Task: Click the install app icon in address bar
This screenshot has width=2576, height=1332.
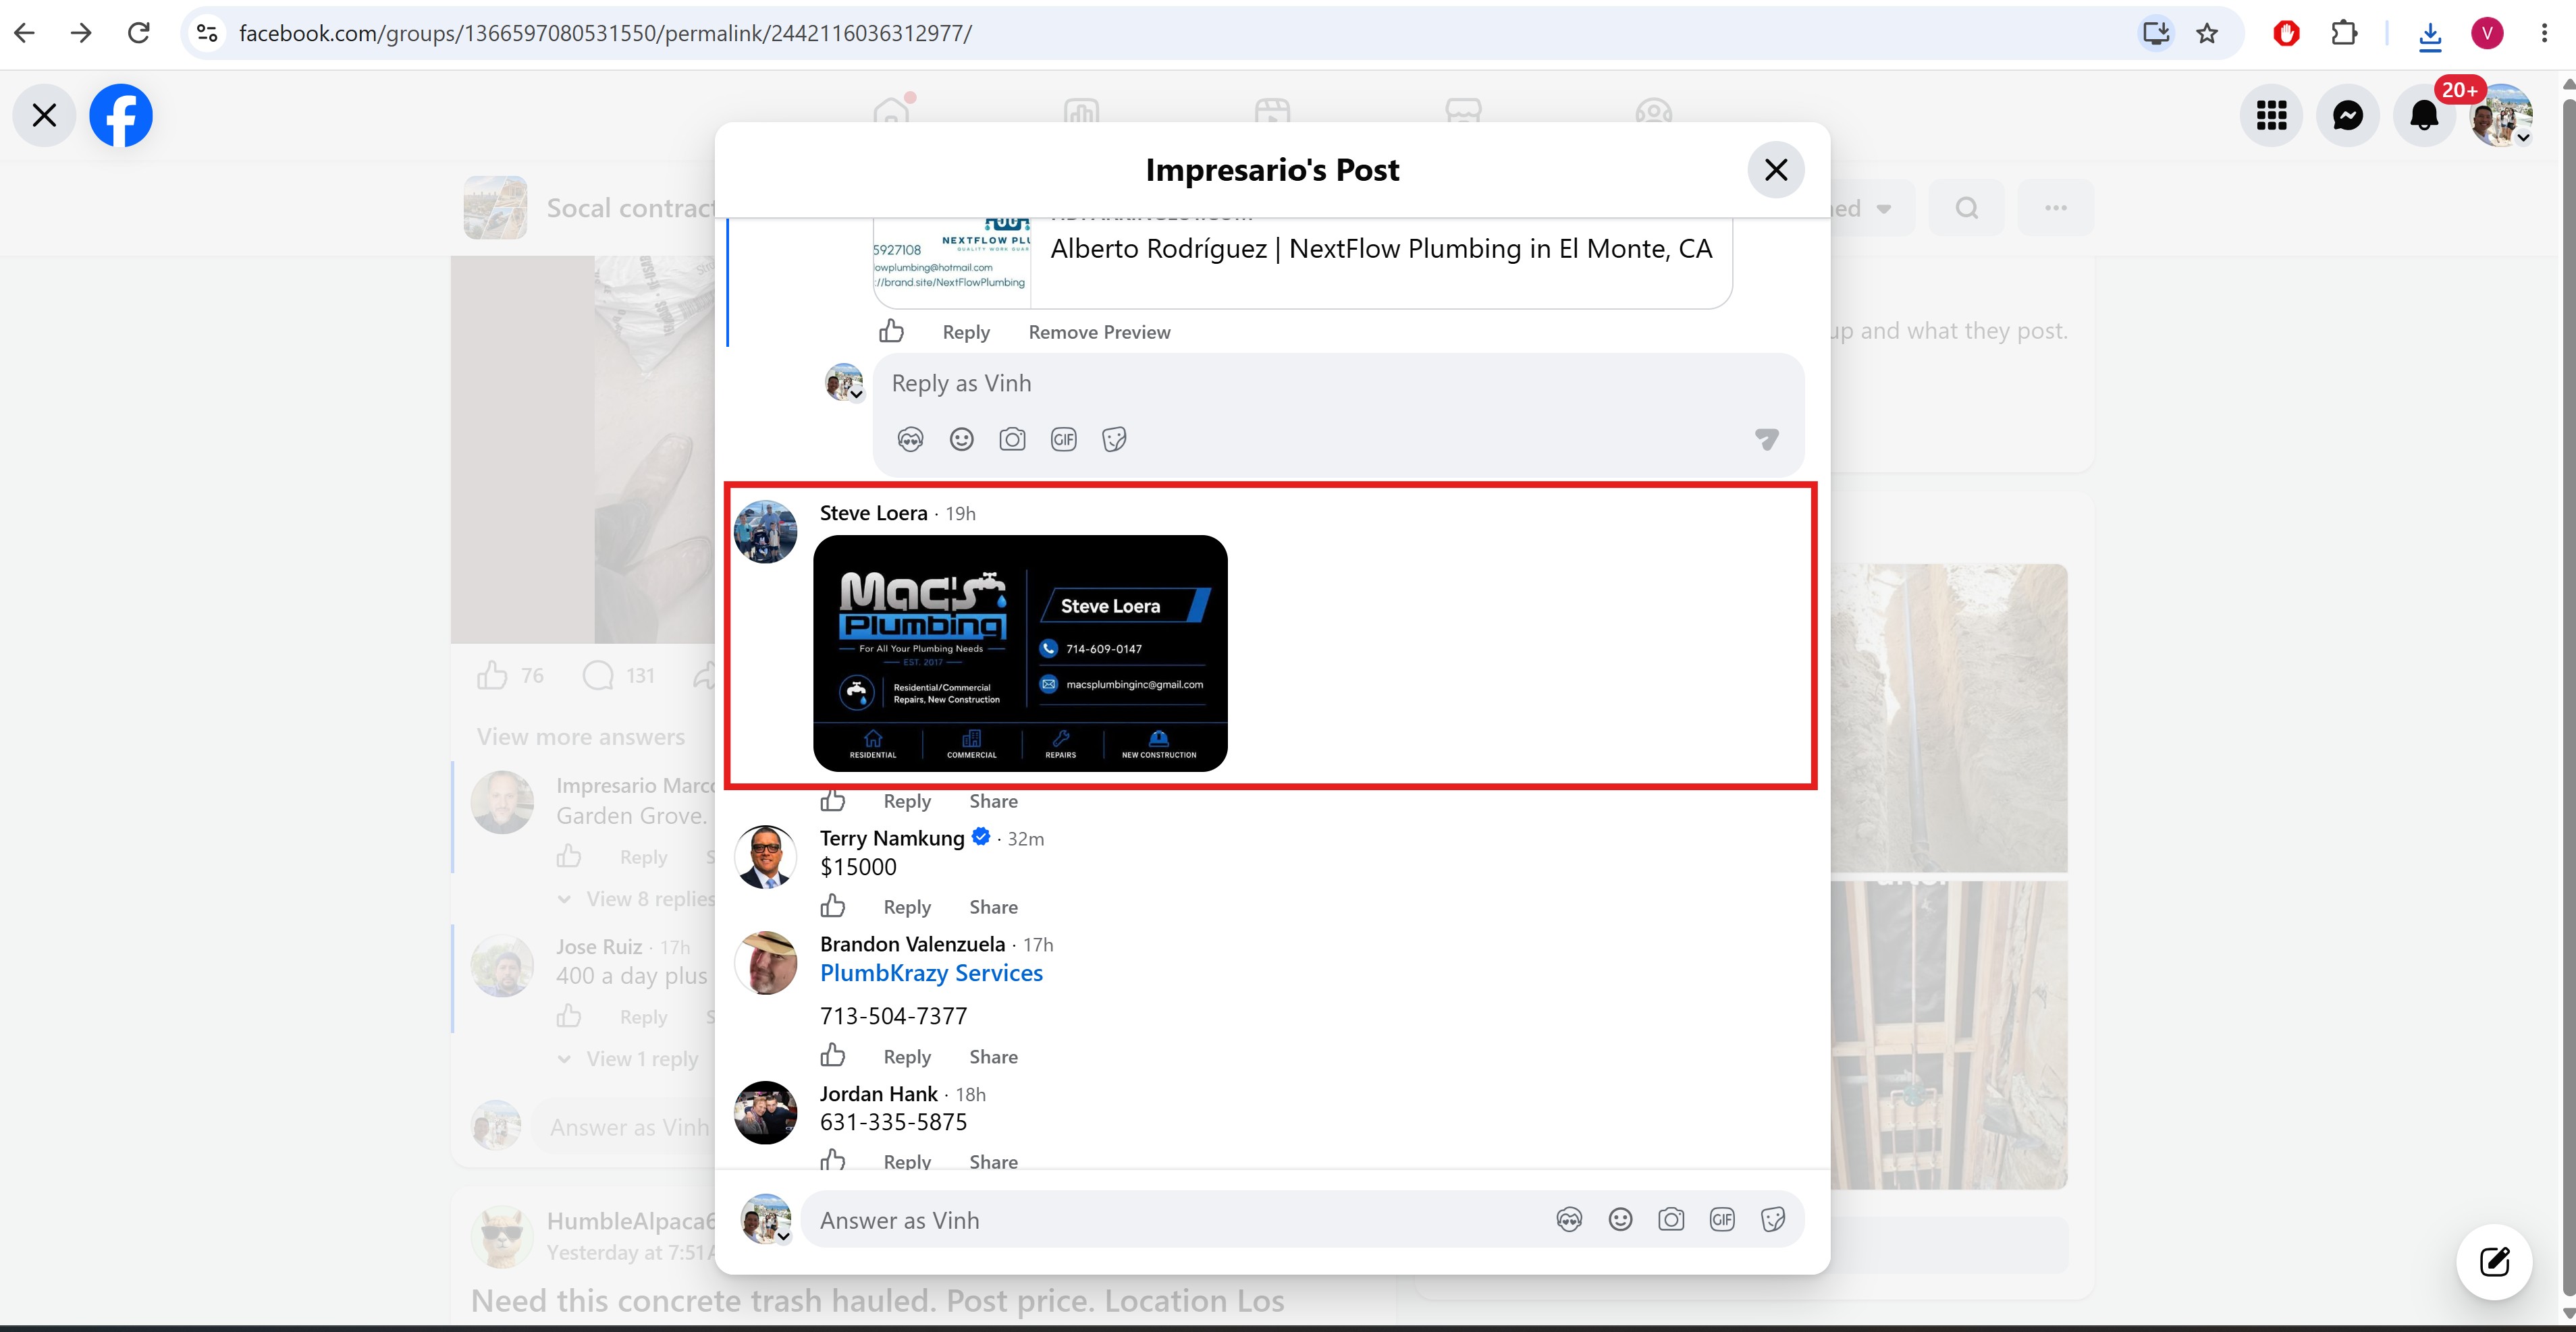Action: [x=2156, y=33]
